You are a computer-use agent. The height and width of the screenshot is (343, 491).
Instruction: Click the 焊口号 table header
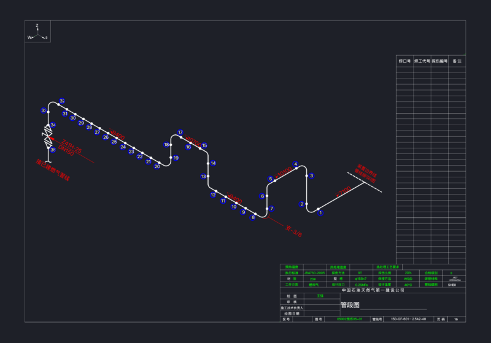404,61
